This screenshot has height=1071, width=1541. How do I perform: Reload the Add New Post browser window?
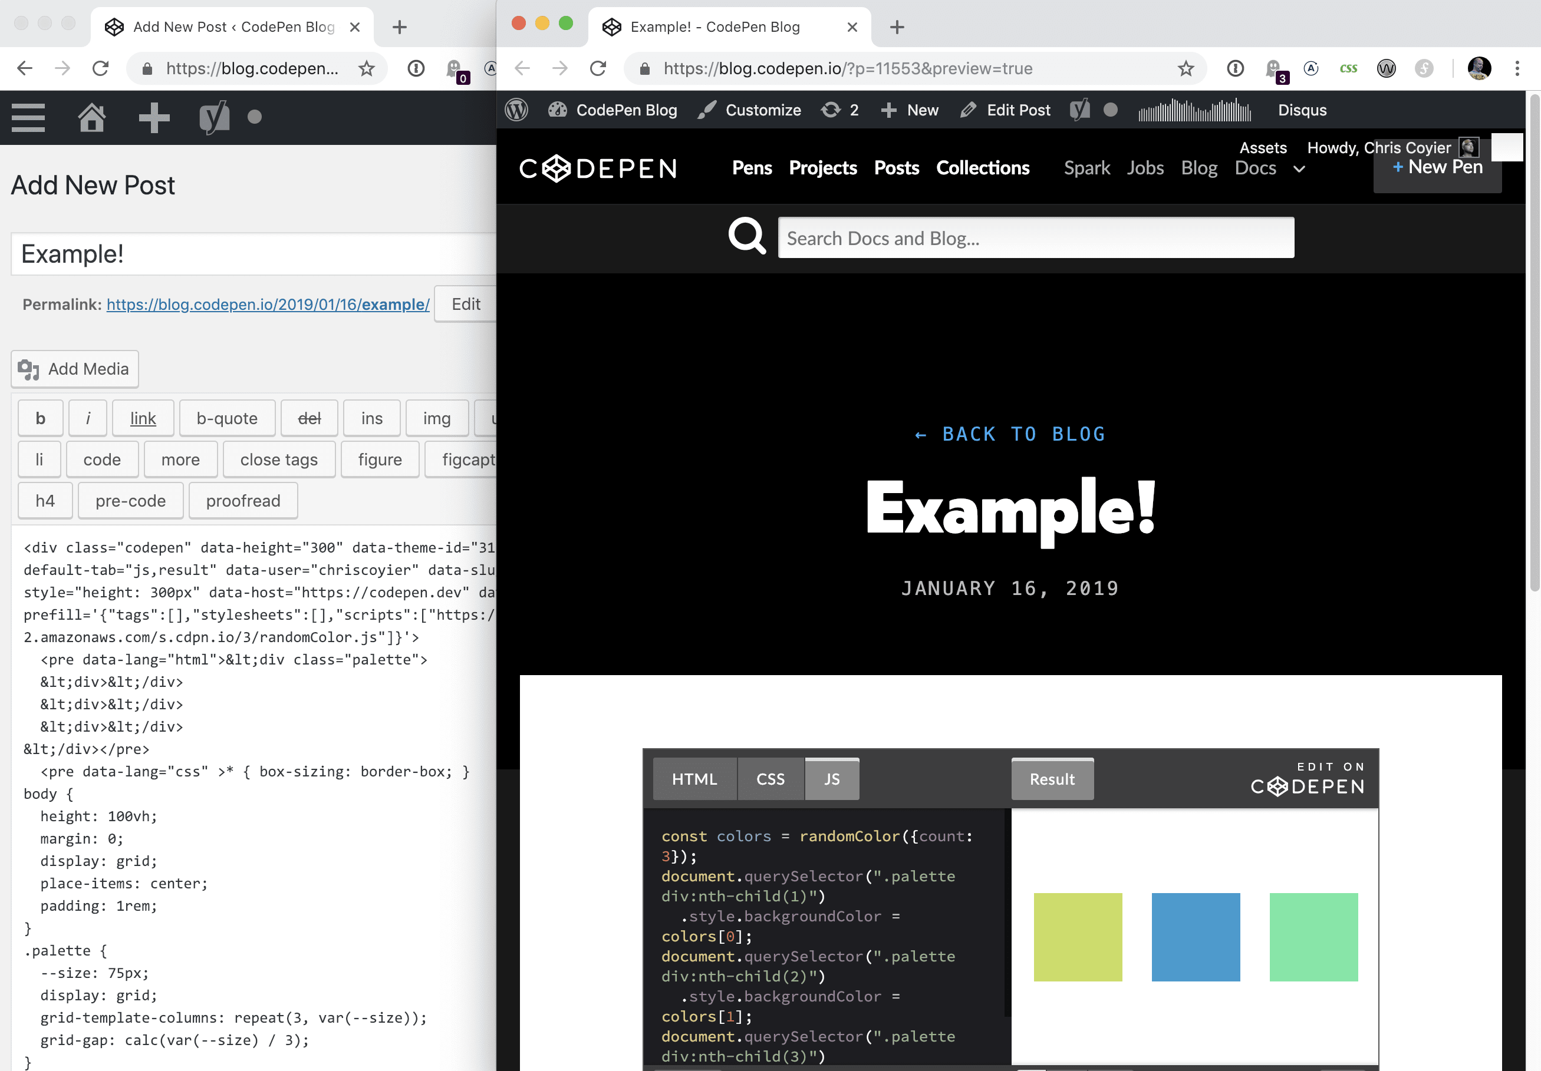click(x=101, y=68)
